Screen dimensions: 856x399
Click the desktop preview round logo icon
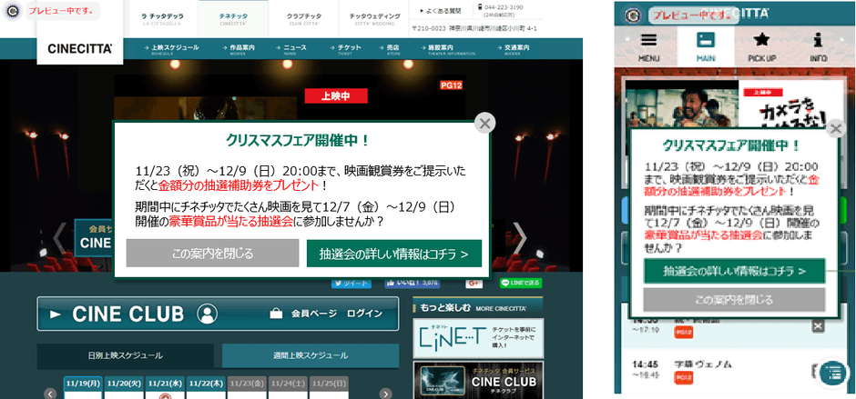[11, 11]
